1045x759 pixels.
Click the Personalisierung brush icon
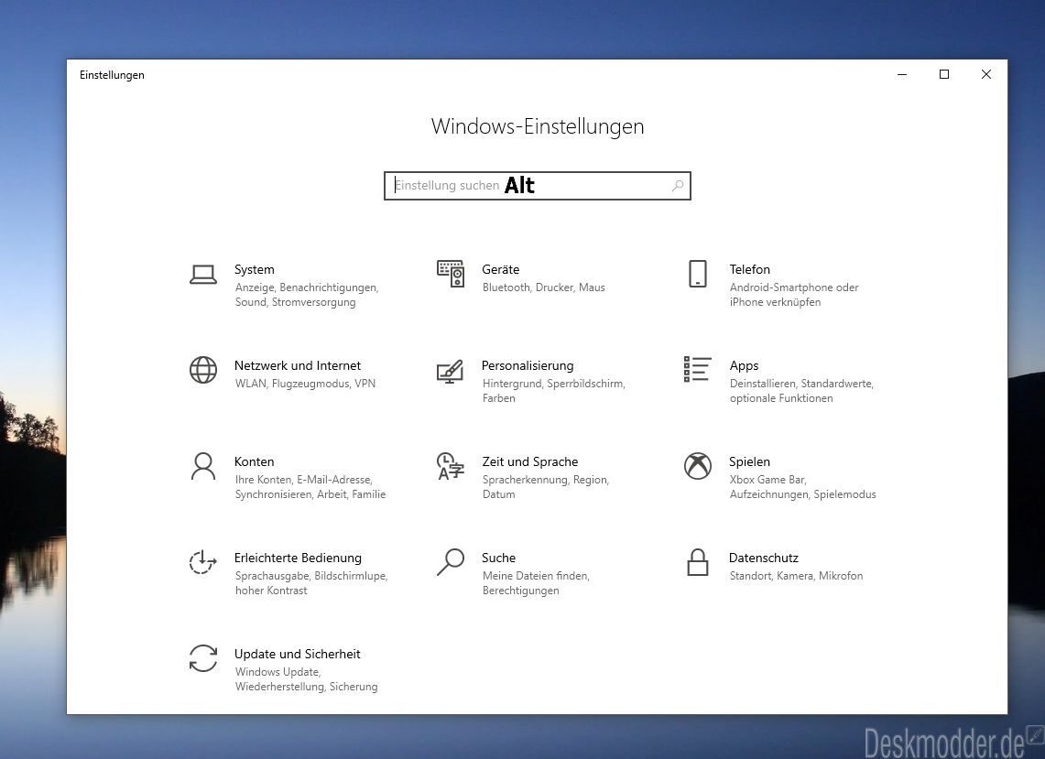[x=450, y=371]
